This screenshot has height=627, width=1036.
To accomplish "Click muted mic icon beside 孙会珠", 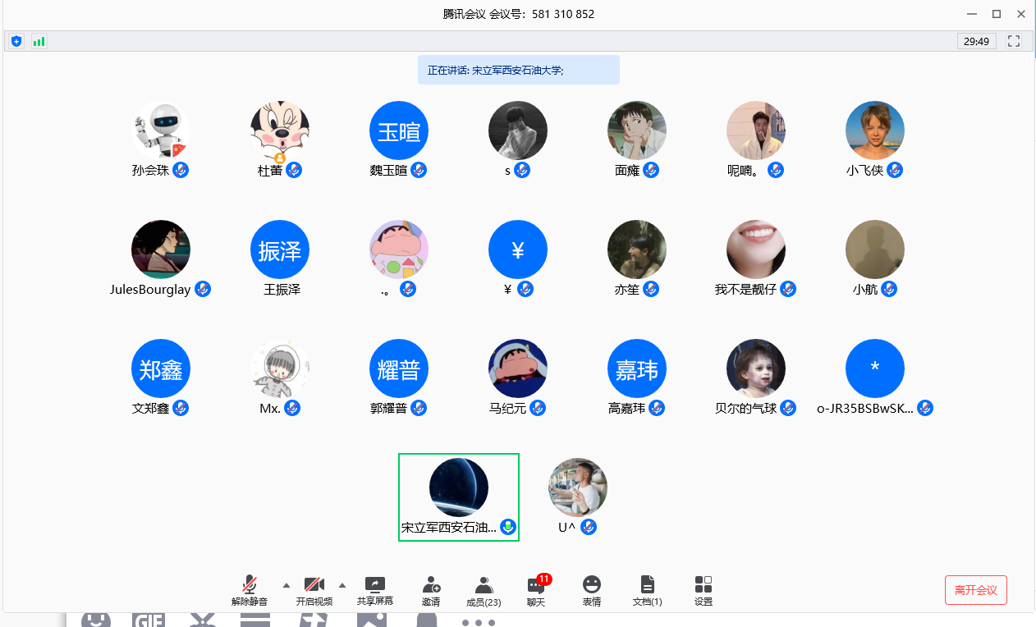I will tap(181, 170).
